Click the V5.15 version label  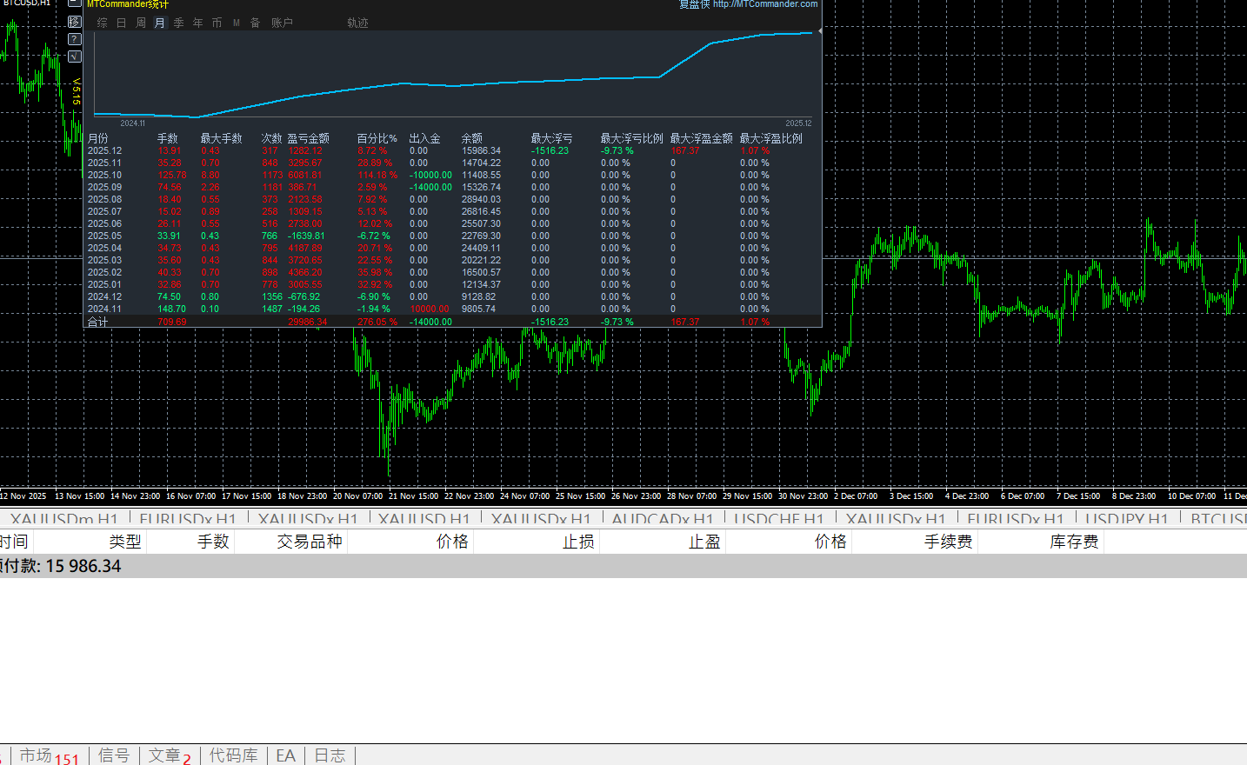(77, 91)
